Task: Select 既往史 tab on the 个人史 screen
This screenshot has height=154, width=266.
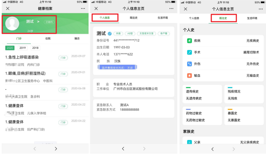Action: 223,18
